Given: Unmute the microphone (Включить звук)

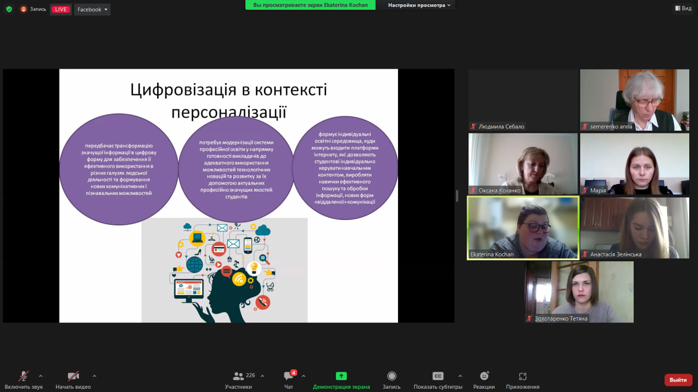Looking at the screenshot, I should pos(23,376).
